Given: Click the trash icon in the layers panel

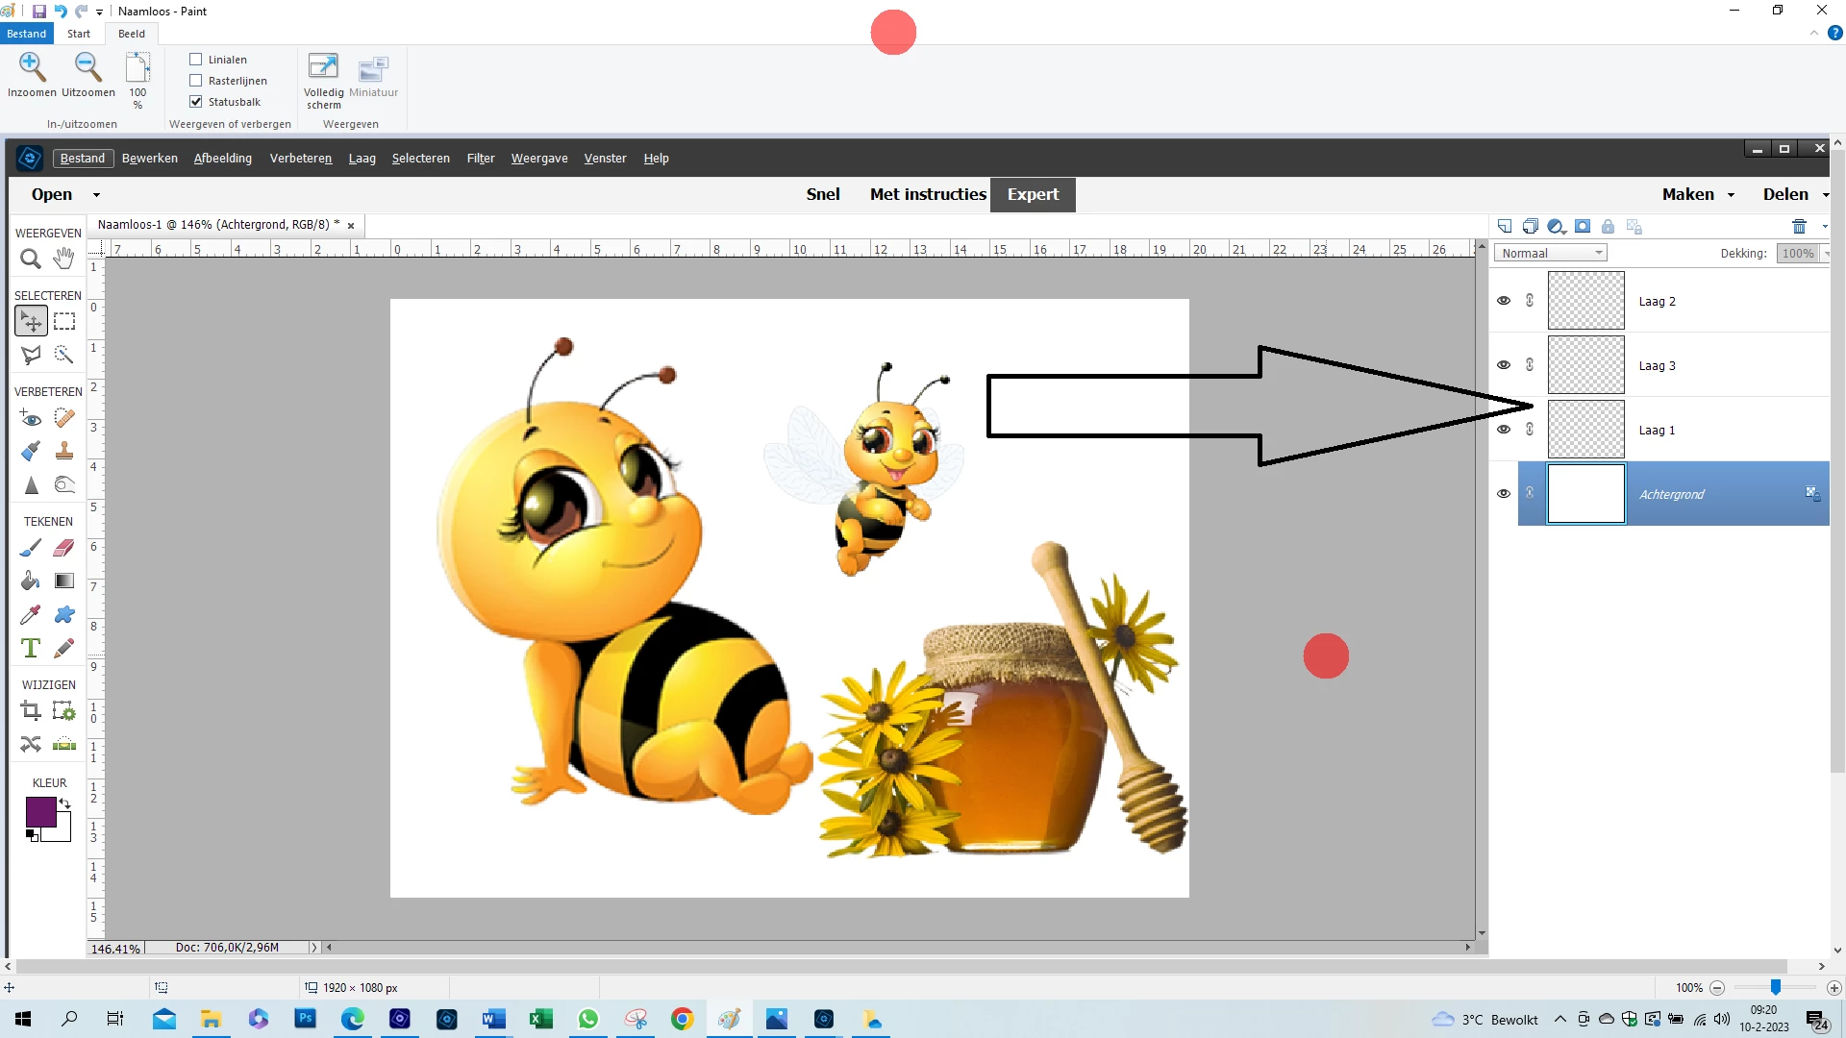Looking at the screenshot, I should (1799, 227).
